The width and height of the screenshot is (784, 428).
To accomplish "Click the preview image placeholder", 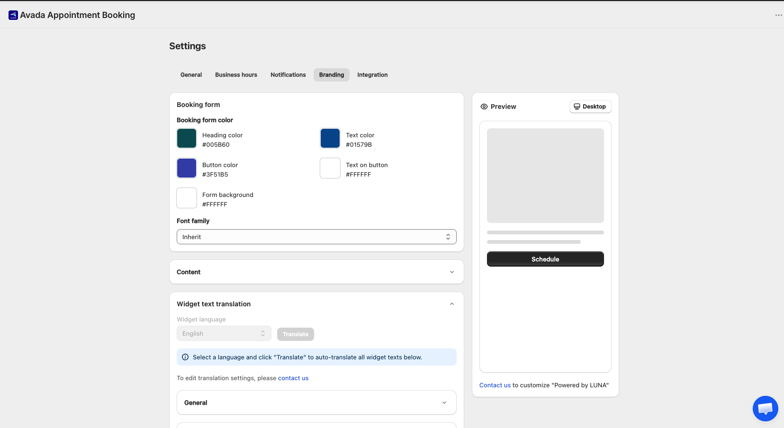I will point(545,176).
